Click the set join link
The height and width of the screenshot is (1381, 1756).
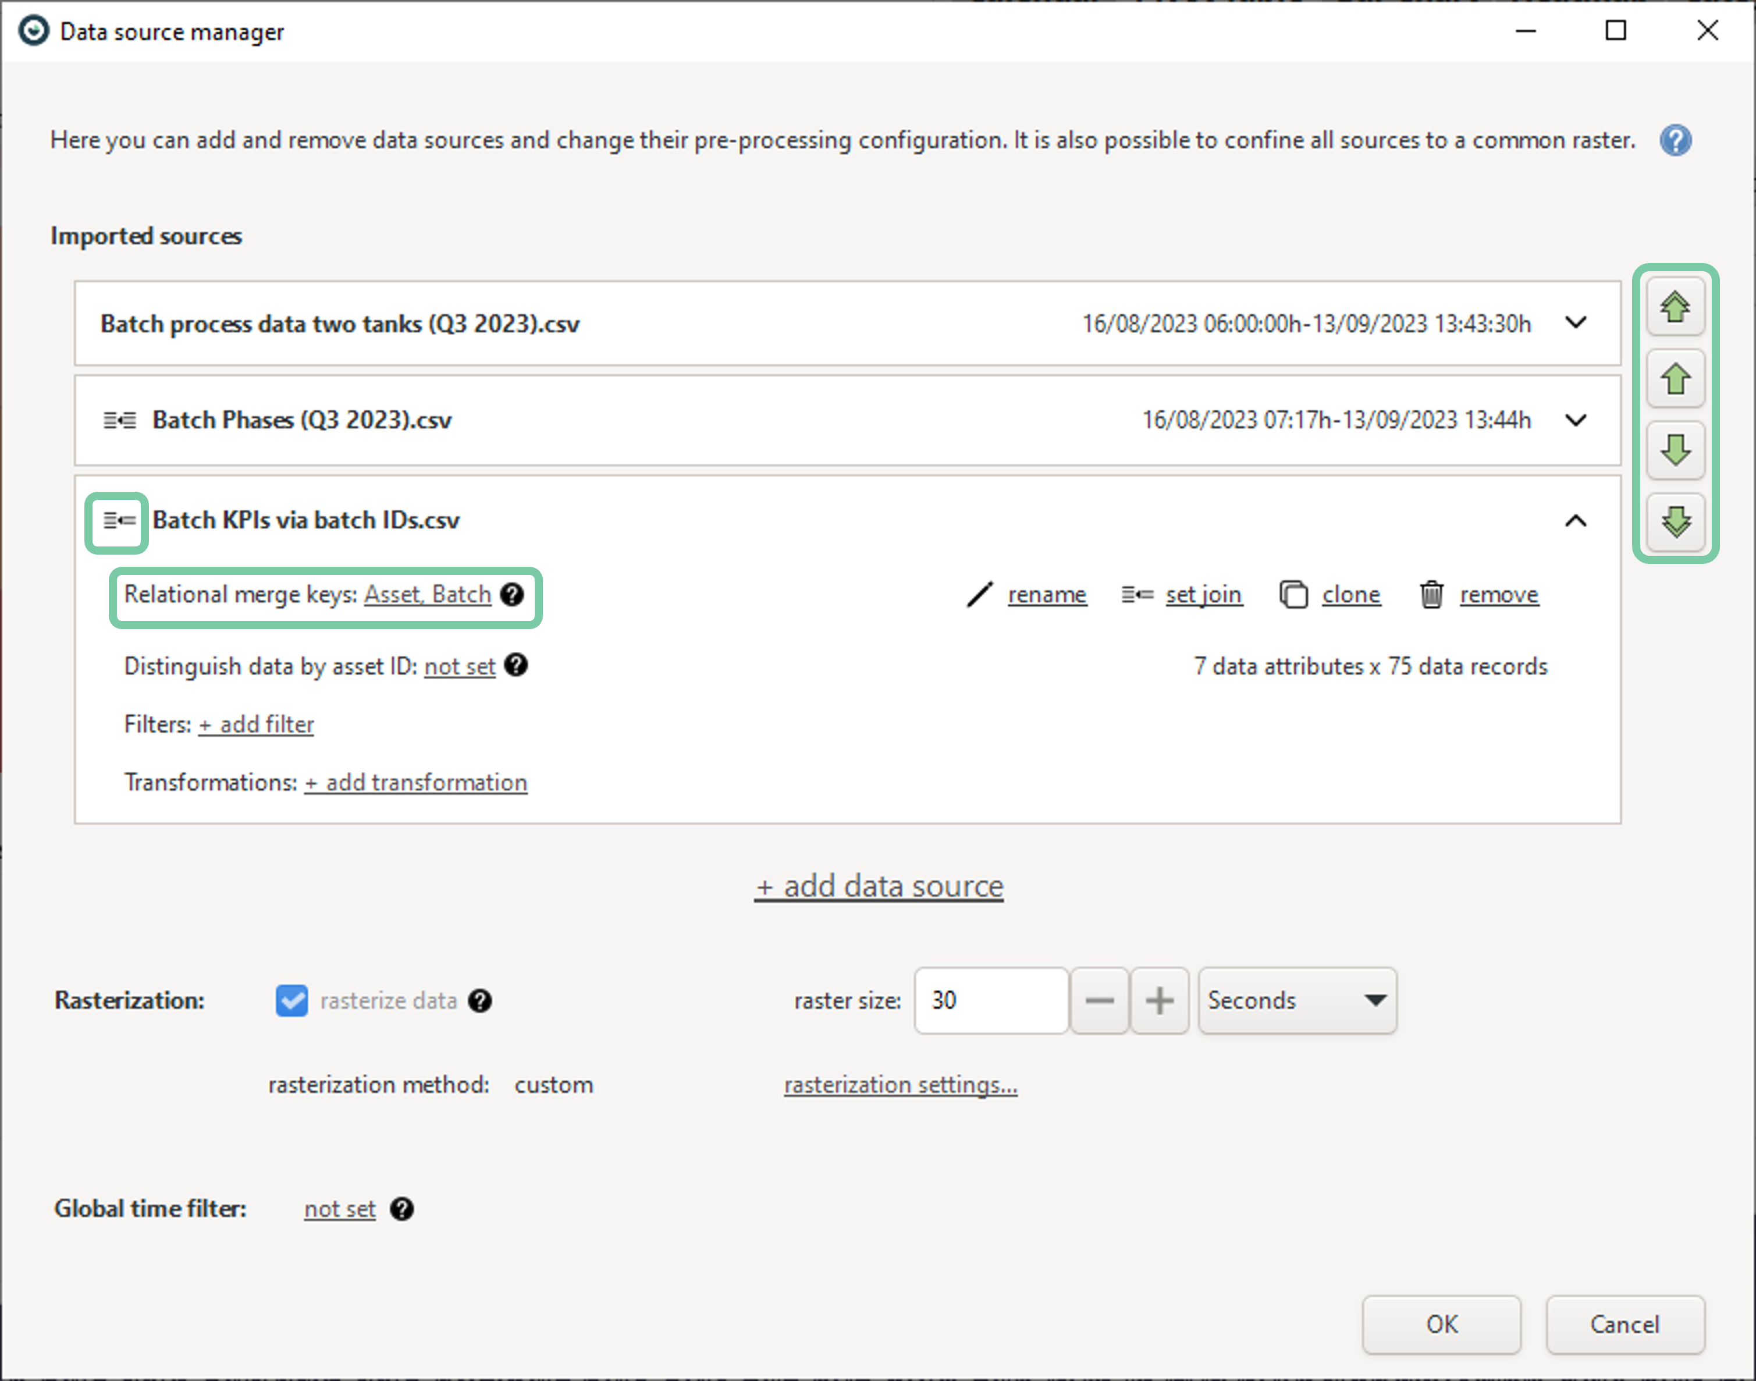(x=1204, y=595)
